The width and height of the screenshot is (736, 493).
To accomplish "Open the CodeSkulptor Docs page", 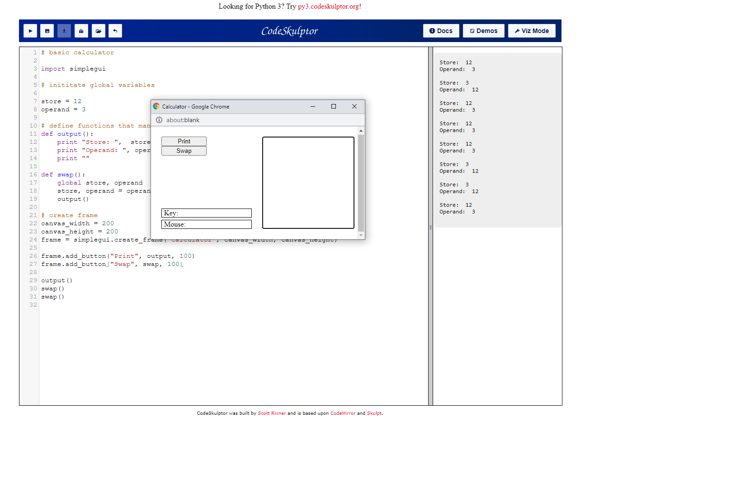I will (x=441, y=30).
